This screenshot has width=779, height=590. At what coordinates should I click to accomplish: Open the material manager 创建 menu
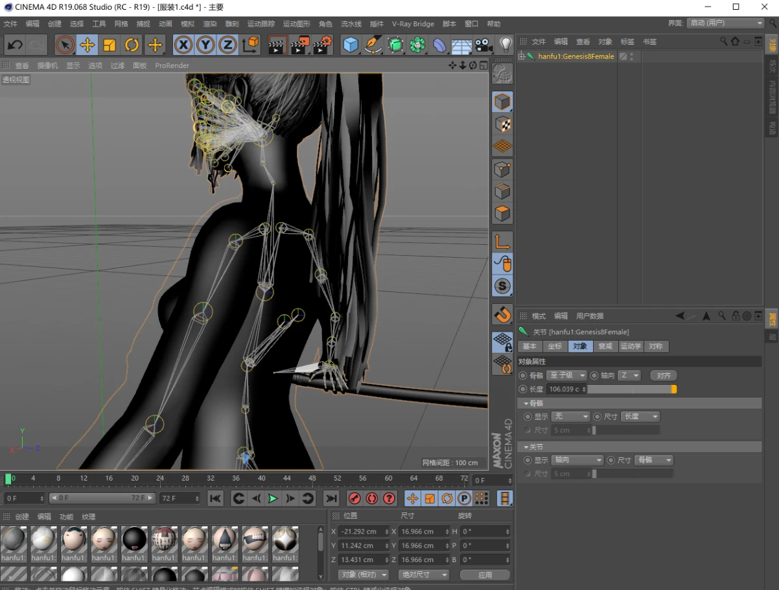(x=22, y=517)
